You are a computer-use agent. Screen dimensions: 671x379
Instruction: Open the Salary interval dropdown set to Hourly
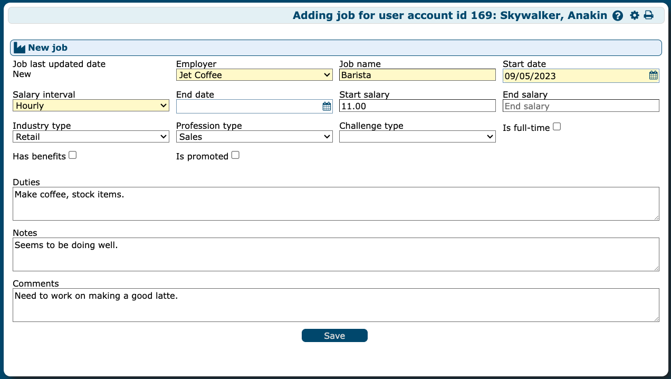click(x=91, y=105)
